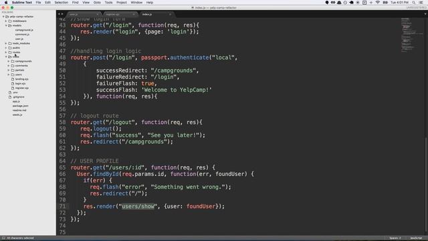Open the Goto menu
The width and height of the screenshot is (428, 241).
(97, 3)
